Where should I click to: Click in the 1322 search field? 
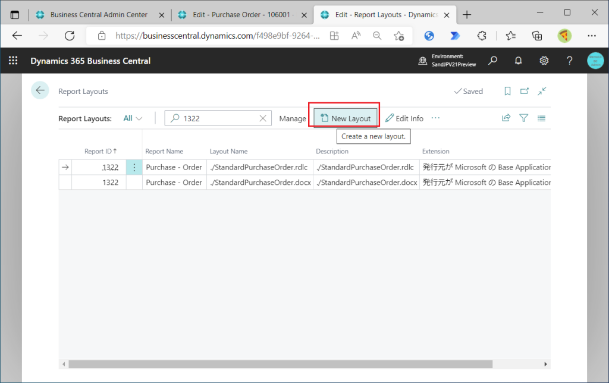click(218, 118)
